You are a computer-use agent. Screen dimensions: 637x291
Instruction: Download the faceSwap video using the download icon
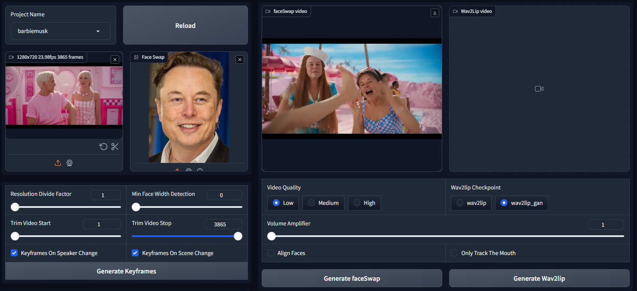click(435, 13)
